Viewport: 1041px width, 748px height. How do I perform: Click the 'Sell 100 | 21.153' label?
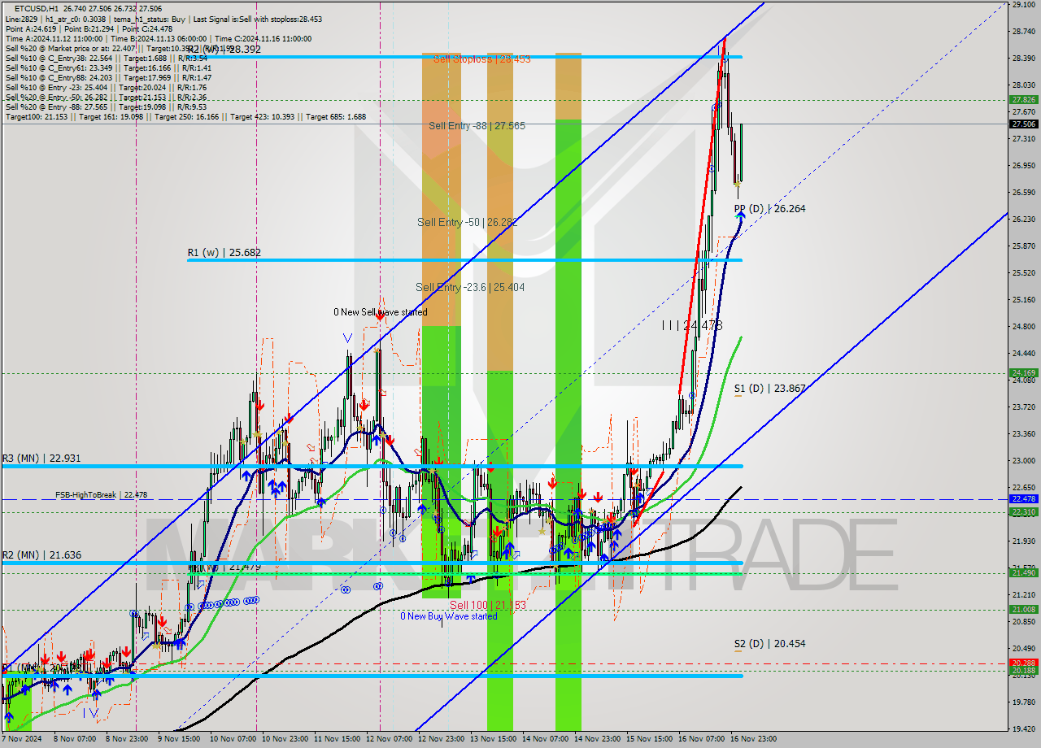pos(488,605)
